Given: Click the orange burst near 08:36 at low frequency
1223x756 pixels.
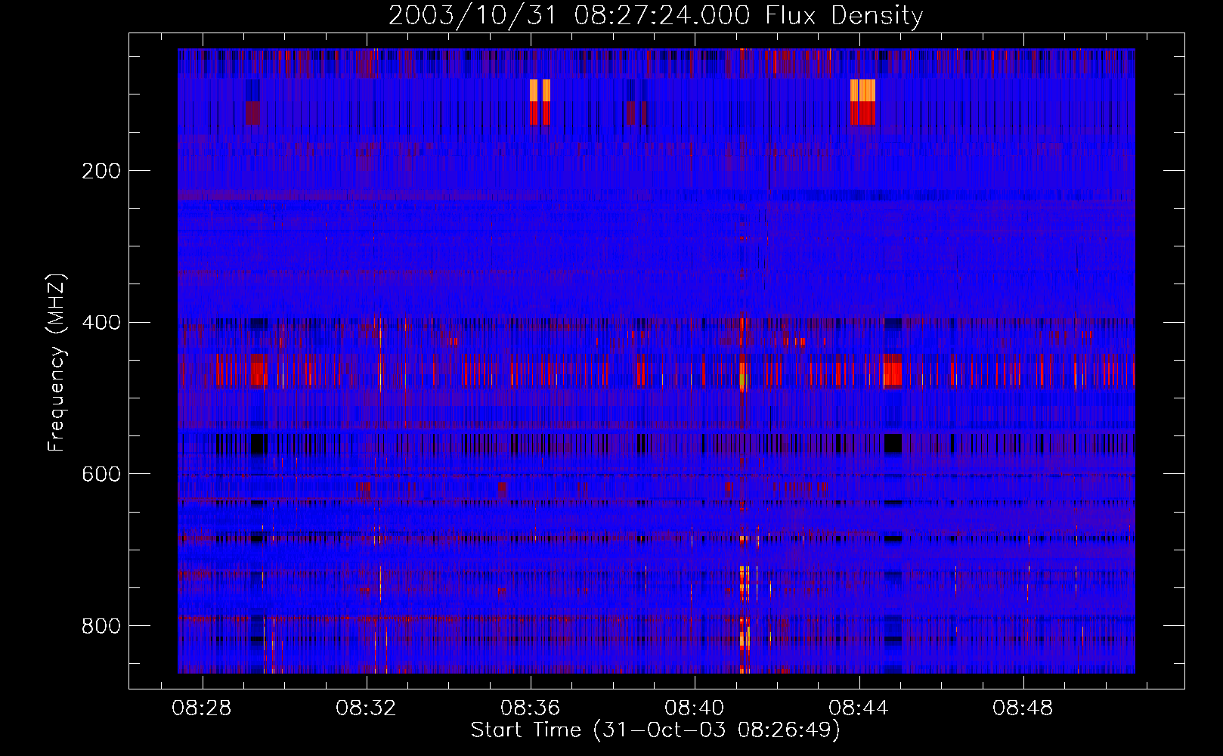Looking at the screenshot, I should [x=540, y=90].
